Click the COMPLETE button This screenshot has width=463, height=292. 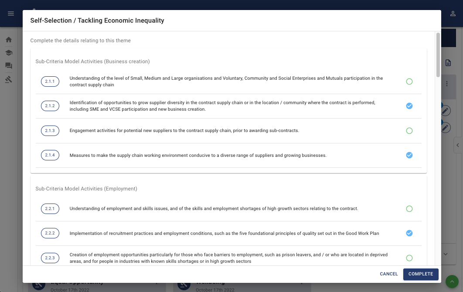[421, 274]
